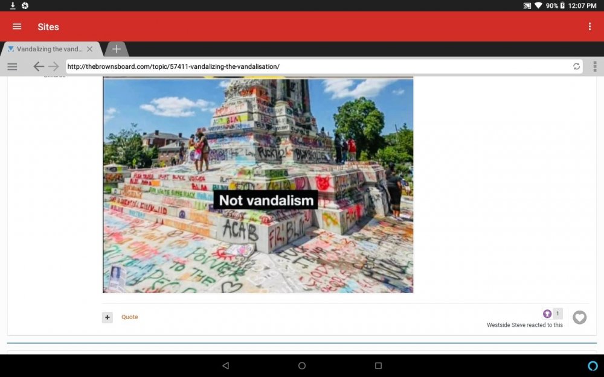
Task: Tap the Android back navigation button
Action: (x=226, y=366)
